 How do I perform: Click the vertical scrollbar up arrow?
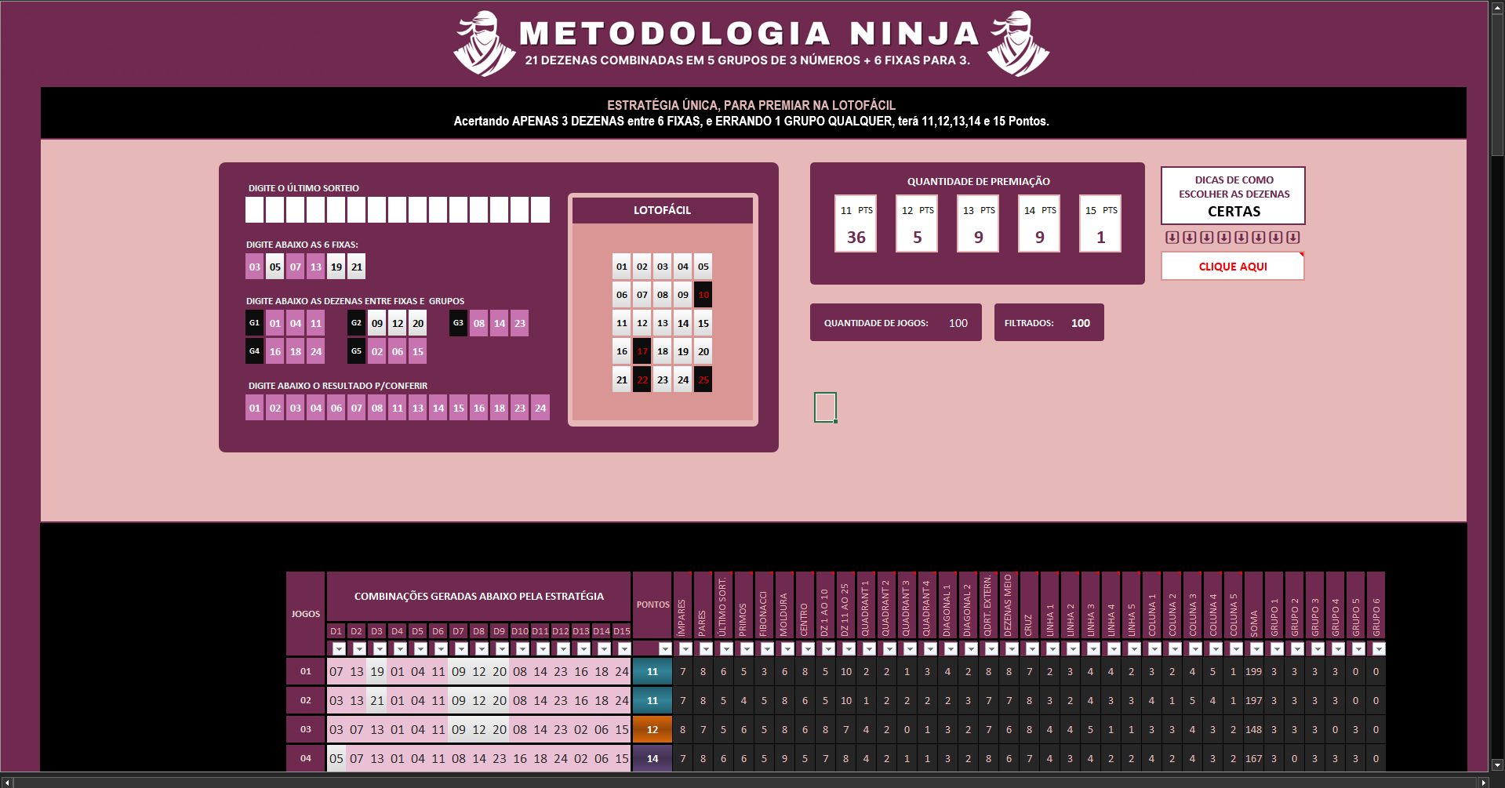[x=1497, y=6]
